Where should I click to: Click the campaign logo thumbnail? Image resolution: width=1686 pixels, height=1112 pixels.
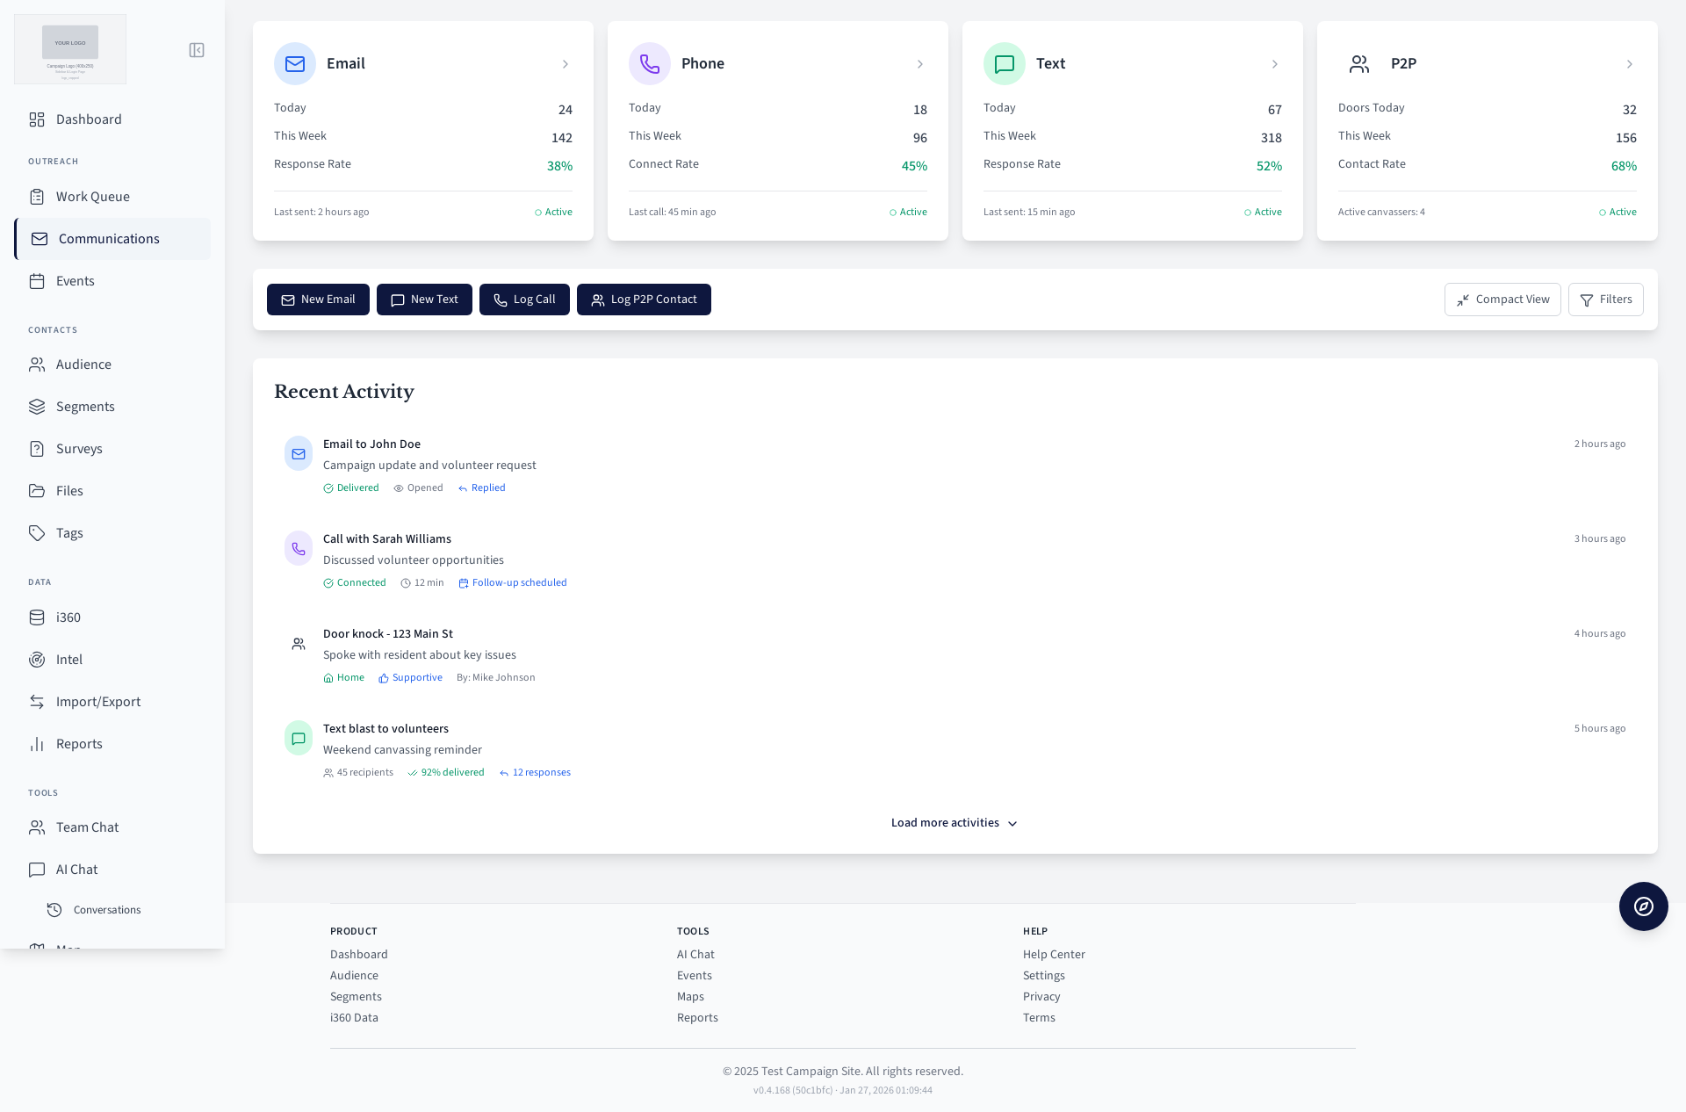tap(70, 49)
